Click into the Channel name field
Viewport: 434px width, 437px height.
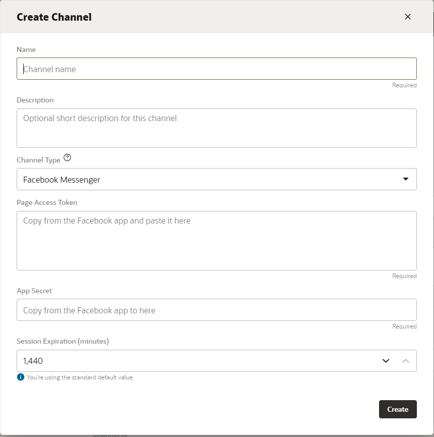(217, 68)
